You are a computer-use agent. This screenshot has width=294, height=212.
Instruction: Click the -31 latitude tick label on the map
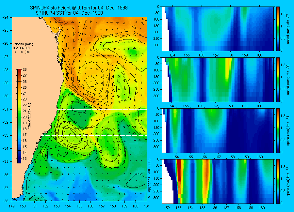(6, 109)
